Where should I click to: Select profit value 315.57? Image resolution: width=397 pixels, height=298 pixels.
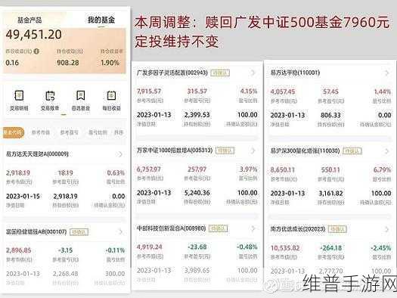pos(197,92)
